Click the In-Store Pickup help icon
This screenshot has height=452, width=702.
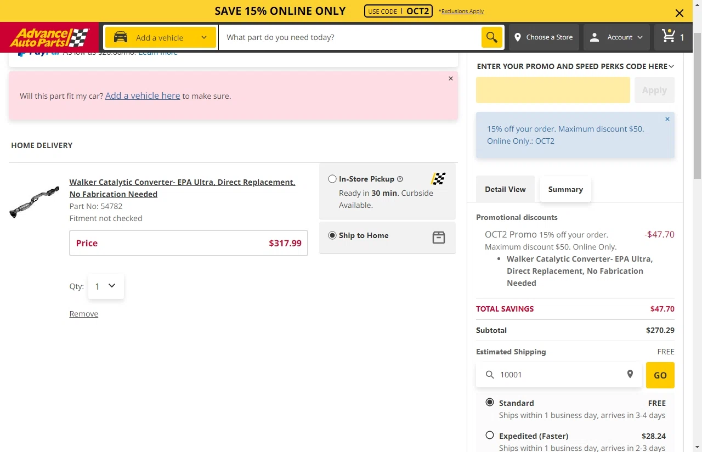(400, 179)
